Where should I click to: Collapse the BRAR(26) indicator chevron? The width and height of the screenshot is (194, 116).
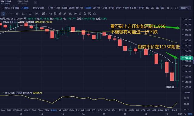(3, 93)
